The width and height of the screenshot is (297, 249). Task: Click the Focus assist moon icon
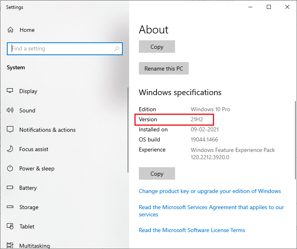[10, 149]
